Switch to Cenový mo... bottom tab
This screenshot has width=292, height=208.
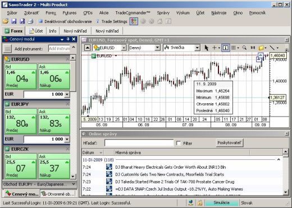tap(21, 194)
